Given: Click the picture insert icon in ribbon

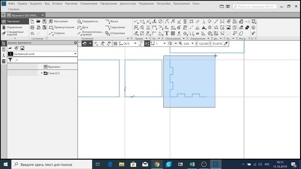Looking at the screenshot, I should pos(229,28).
